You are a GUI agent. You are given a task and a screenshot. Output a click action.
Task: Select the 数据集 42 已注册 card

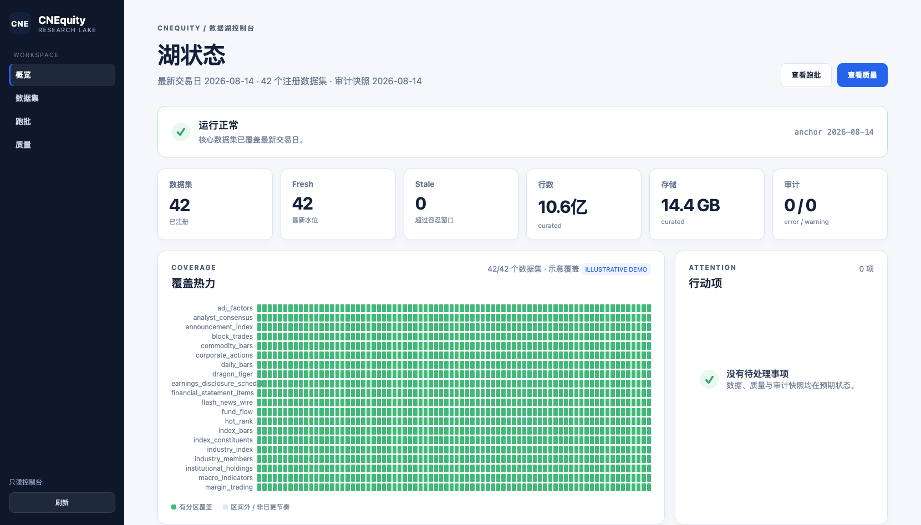[215, 204]
